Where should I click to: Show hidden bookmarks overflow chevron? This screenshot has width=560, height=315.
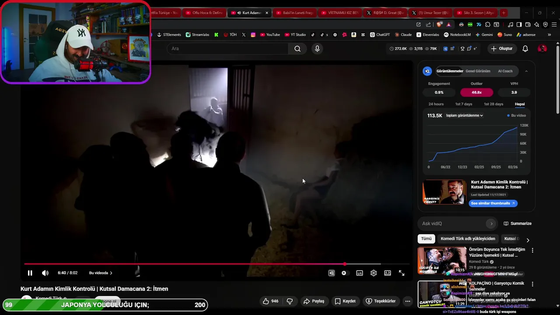pos(549,35)
